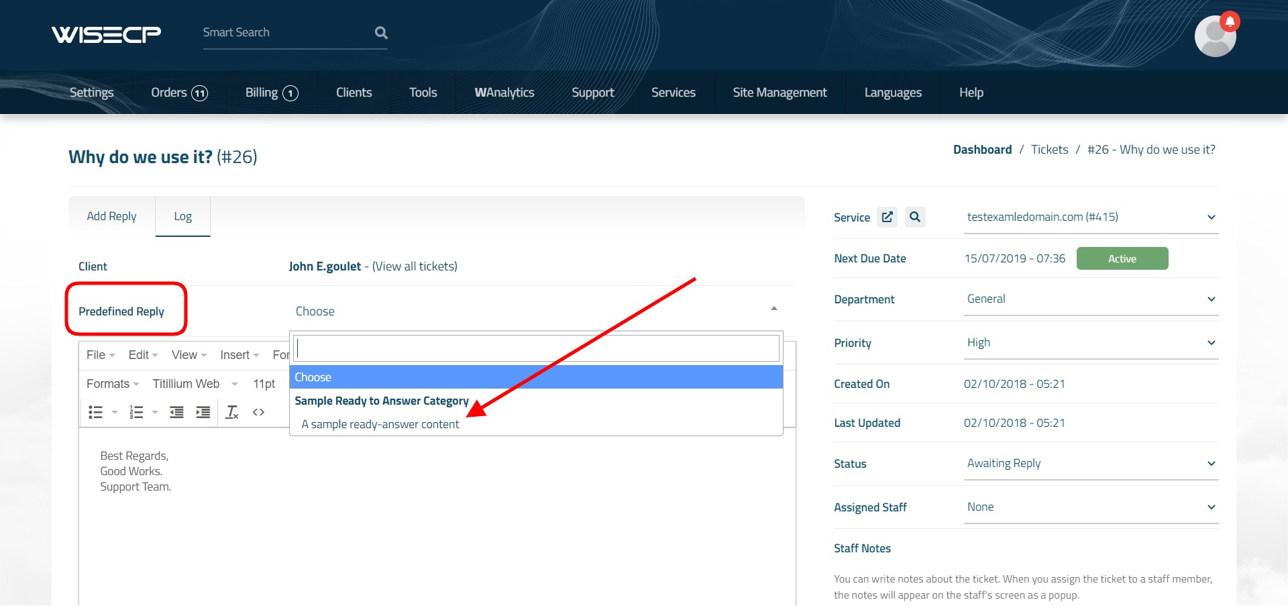Clear formatting in the editor
The height and width of the screenshot is (606, 1288).
pyautogui.click(x=232, y=412)
